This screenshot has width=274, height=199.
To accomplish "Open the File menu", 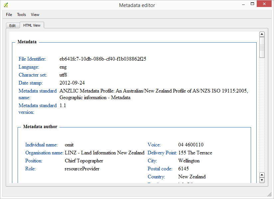I will pos(9,14).
